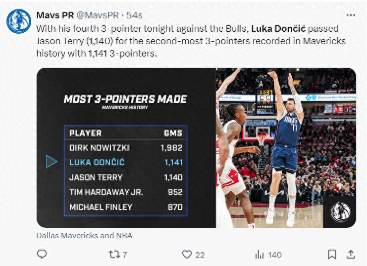367x266 pixels.
Task: Like the tweet with heart icon
Action: click(x=187, y=255)
